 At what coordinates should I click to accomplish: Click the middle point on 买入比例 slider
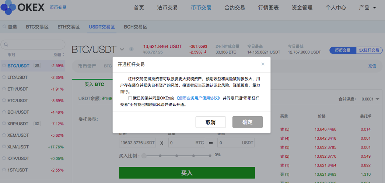(177, 155)
